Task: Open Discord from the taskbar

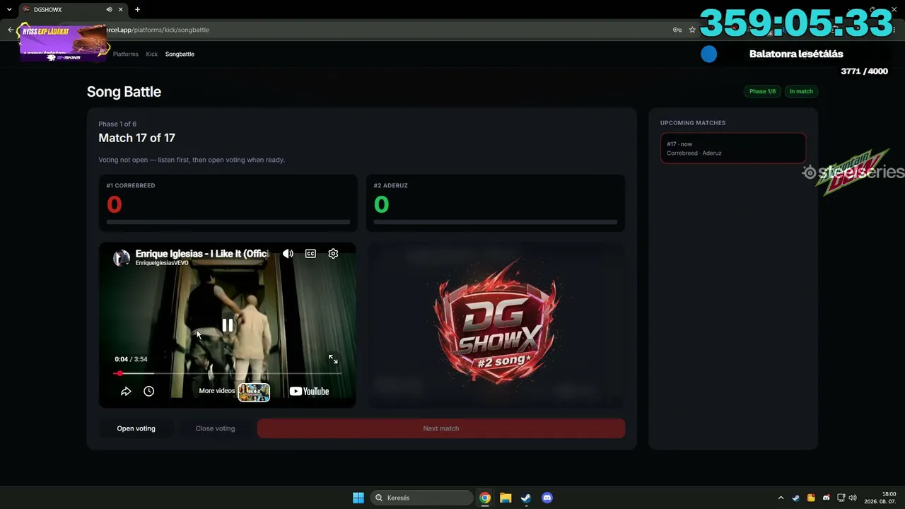Action: click(x=547, y=498)
